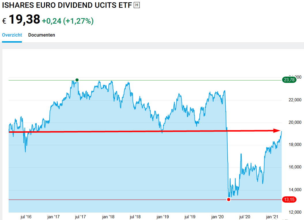304x220 pixels.
Task: Click the ISHARES EURO DIVIDEND UCITS ETF title
Action: pyautogui.click(x=67, y=5)
